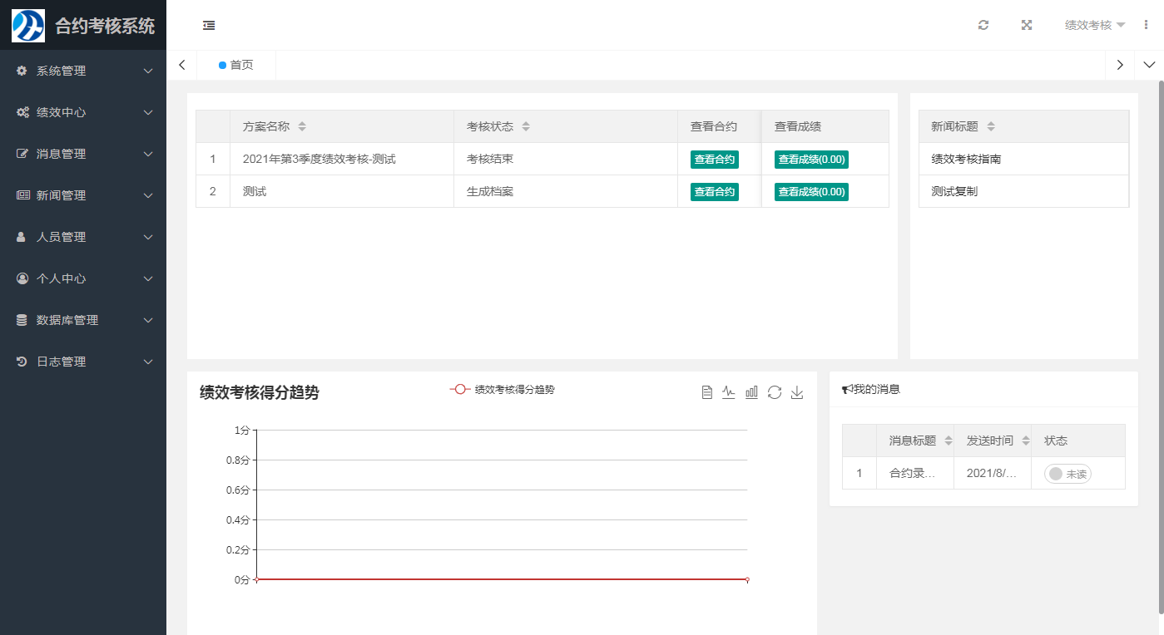Open the tab actions dropdown chevron

point(1149,65)
